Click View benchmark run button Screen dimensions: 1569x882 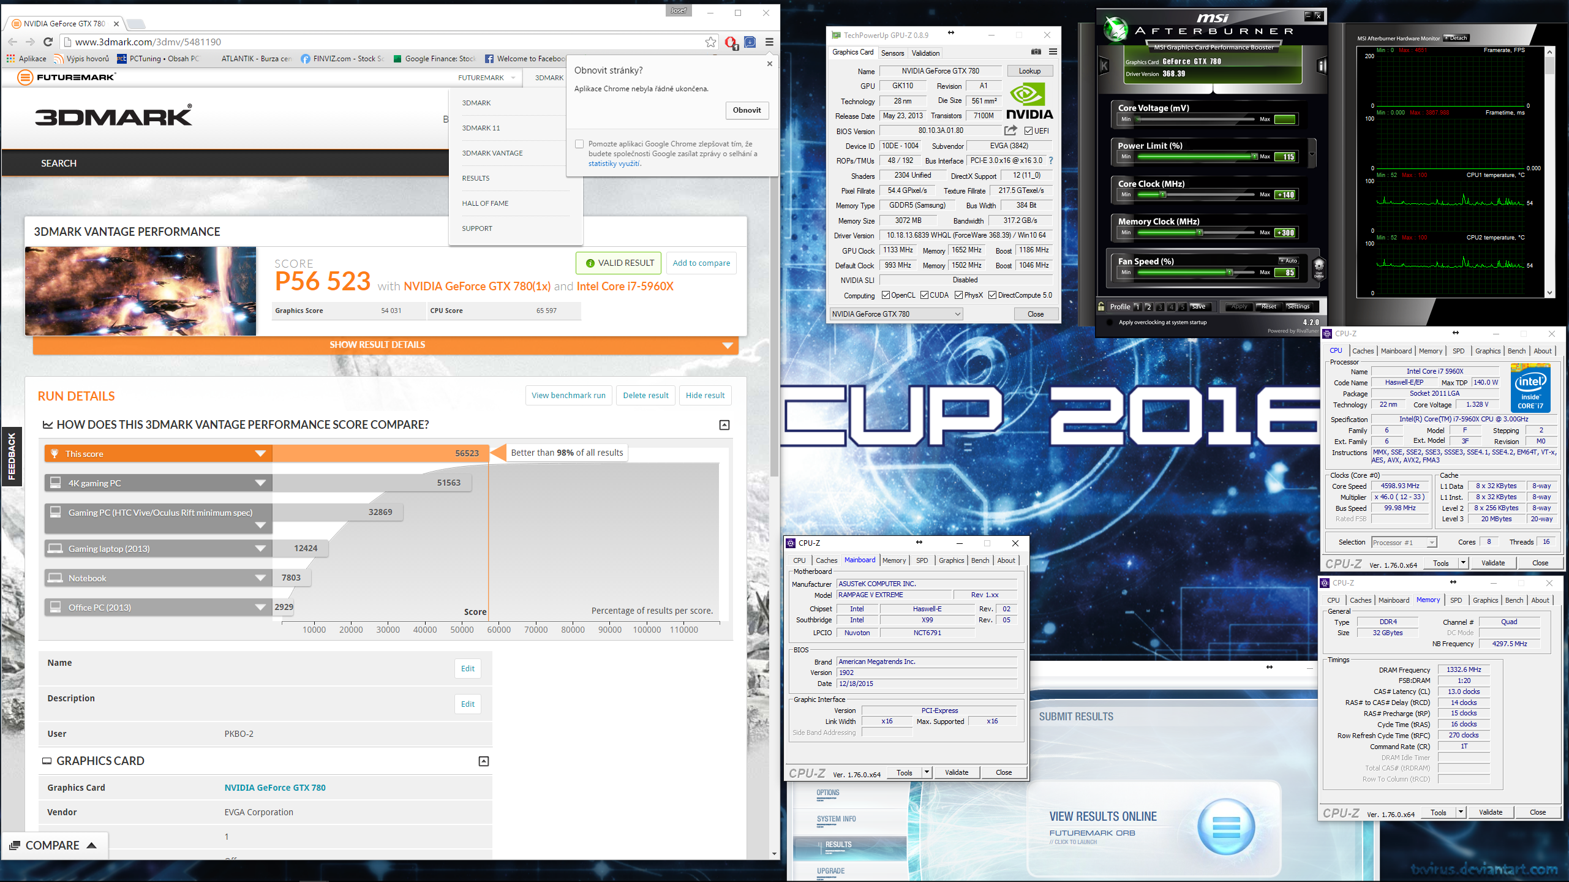(x=568, y=396)
